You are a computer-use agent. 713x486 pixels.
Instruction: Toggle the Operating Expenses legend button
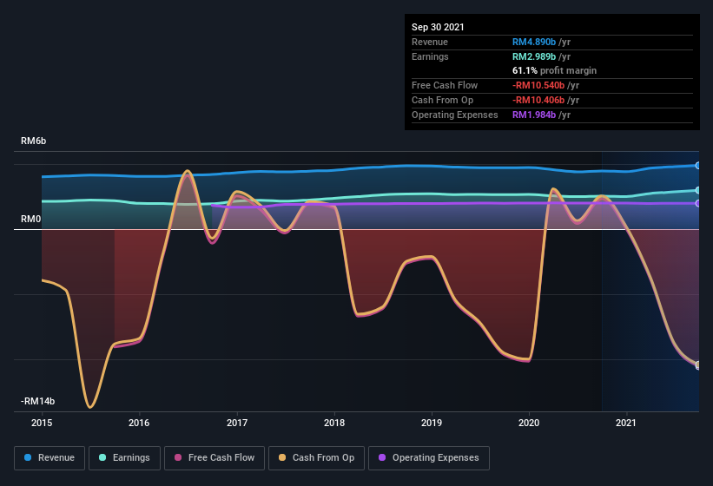tap(429, 458)
